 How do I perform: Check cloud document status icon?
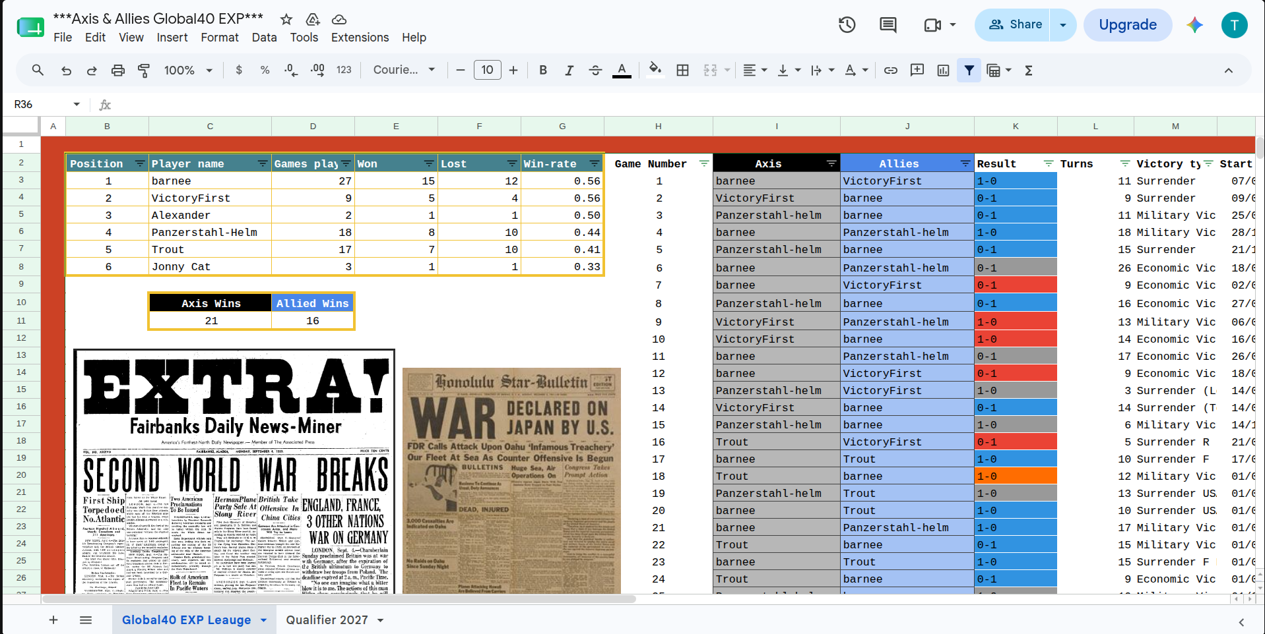pyautogui.click(x=339, y=19)
